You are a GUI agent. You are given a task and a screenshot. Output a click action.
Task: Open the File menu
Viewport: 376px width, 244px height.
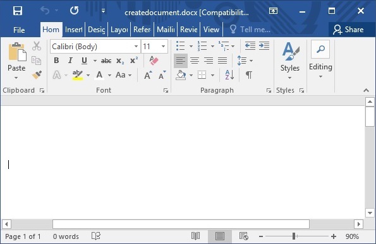(19, 30)
